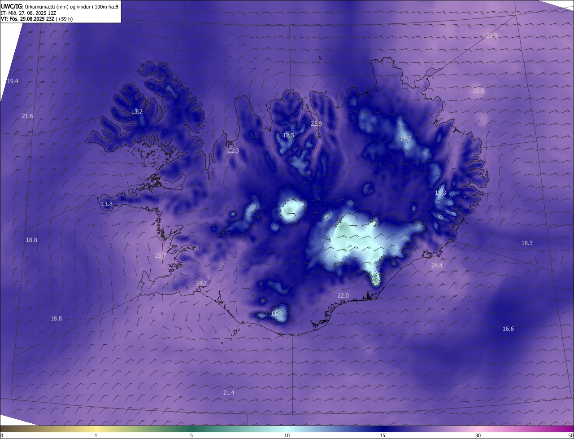
Task: Click the 22.0 value label
Action: pyautogui.click(x=343, y=296)
